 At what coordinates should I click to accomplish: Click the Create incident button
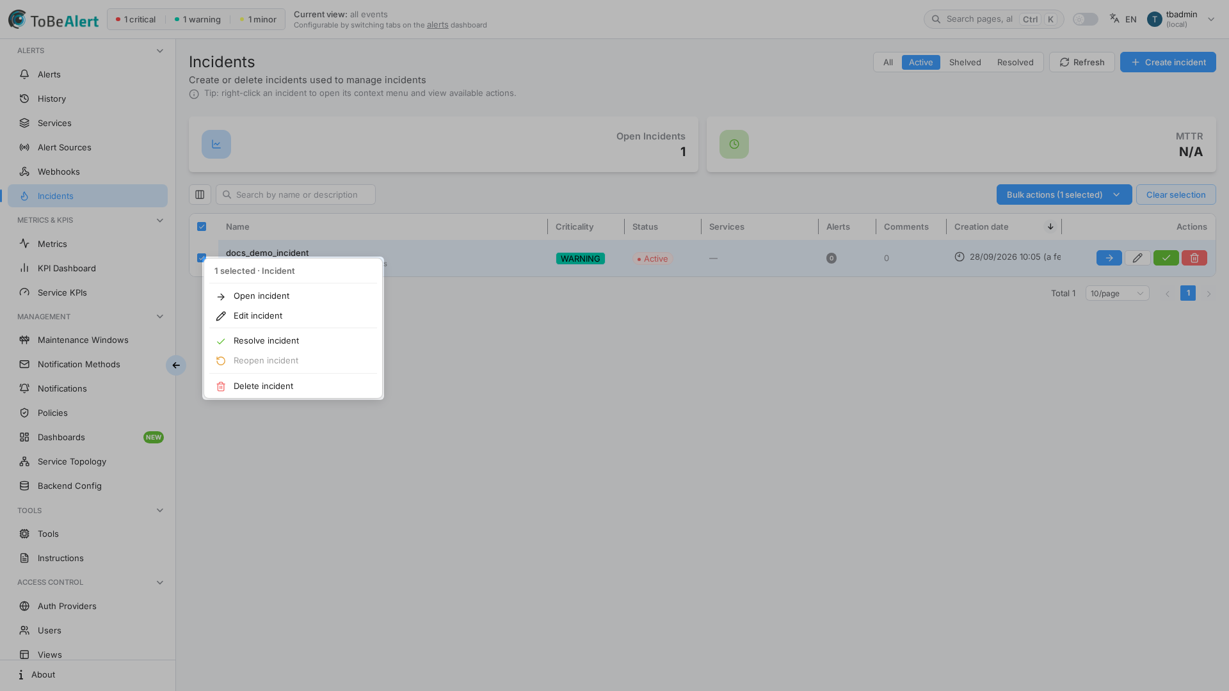coord(1168,62)
